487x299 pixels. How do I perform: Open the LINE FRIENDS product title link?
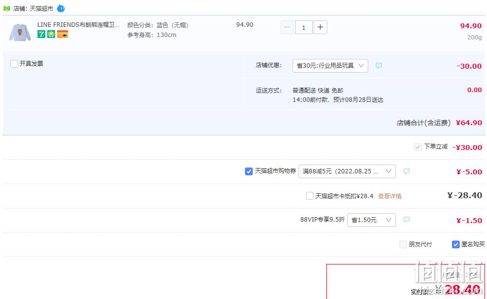[x=78, y=25]
